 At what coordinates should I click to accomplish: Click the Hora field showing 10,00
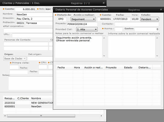coord(135,19)
